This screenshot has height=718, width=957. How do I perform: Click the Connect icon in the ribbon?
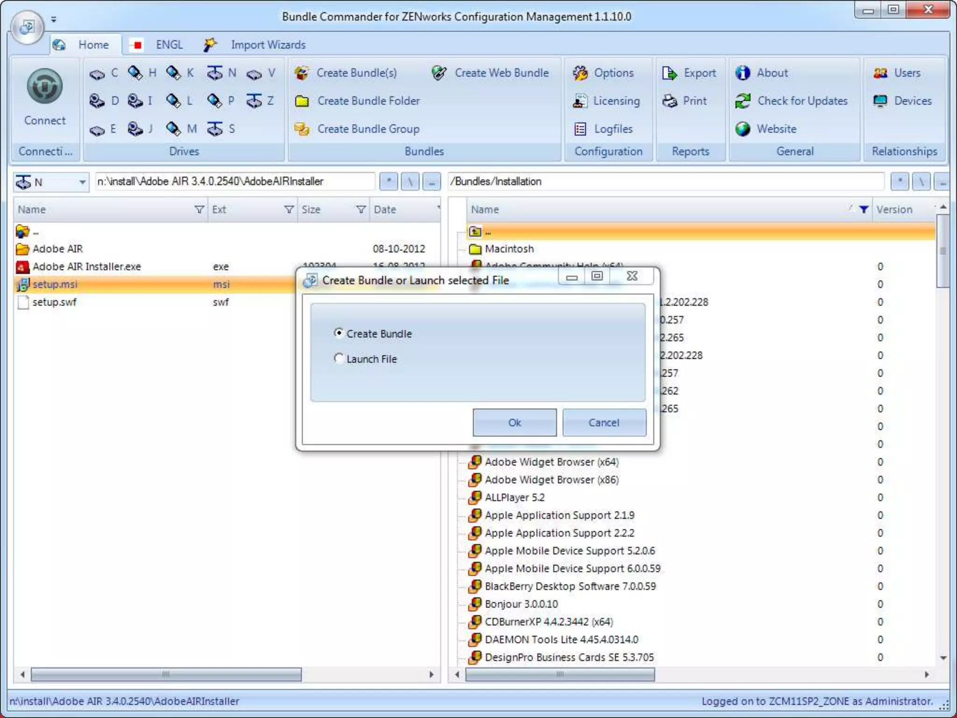(44, 86)
